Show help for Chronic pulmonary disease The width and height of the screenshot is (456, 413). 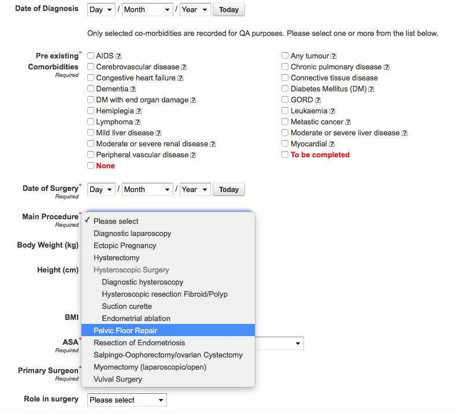point(387,67)
